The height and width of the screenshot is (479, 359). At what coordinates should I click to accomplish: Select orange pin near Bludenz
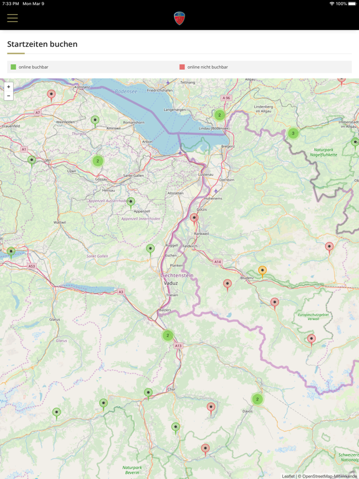point(262,272)
